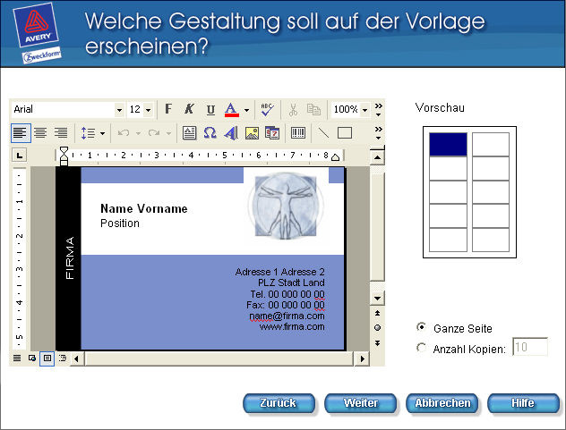This screenshot has height=430, width=566.
Task: Click the vertical scrollbar up arrow
Action: click(x=377, y=157)
